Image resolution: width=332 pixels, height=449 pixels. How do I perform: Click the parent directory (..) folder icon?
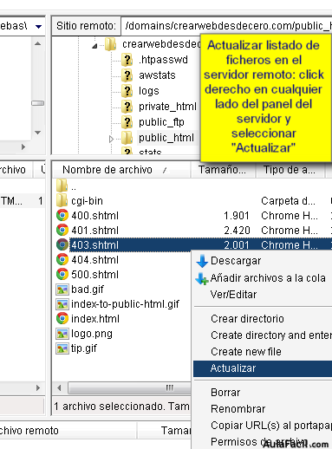click(62, 185)
